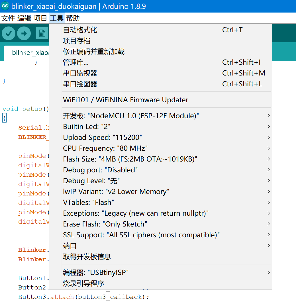Open the 项目 menu
296x302 pixels.
coord(40,18)
